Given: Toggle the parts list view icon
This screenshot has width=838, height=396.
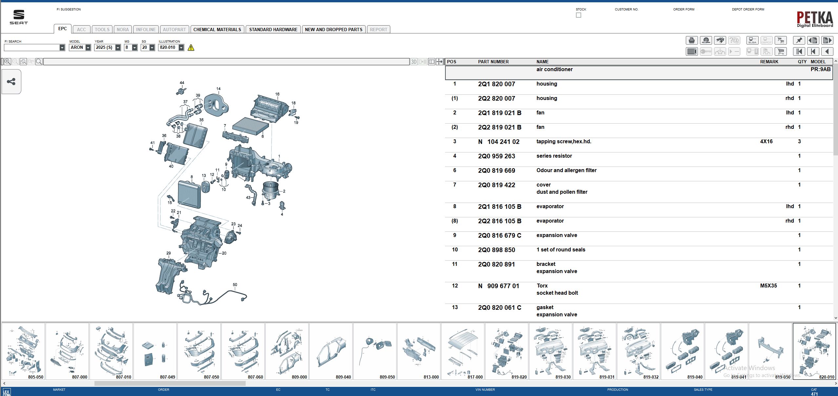Looking at the screenshot, I should [x=692, y=51].
